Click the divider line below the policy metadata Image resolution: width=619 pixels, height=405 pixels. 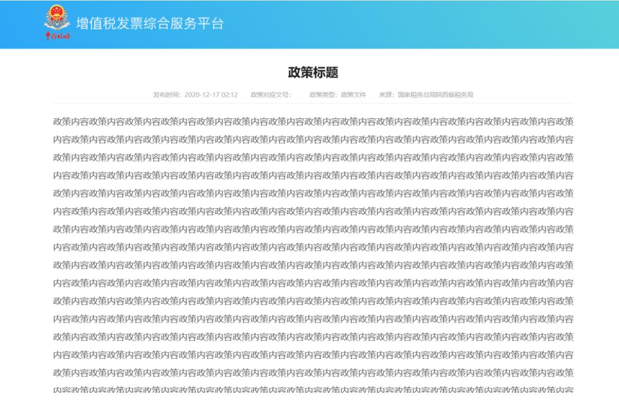pos(313,104)
